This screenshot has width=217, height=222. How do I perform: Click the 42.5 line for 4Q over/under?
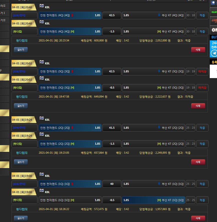click(112, 15)
